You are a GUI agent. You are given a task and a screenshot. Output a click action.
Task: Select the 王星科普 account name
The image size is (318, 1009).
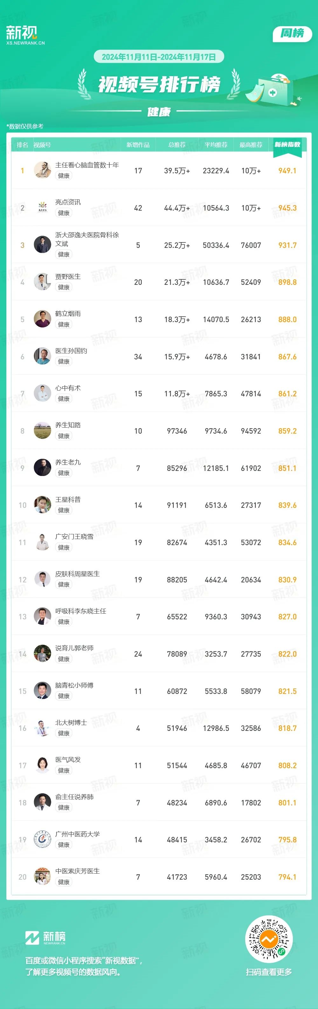68,500
